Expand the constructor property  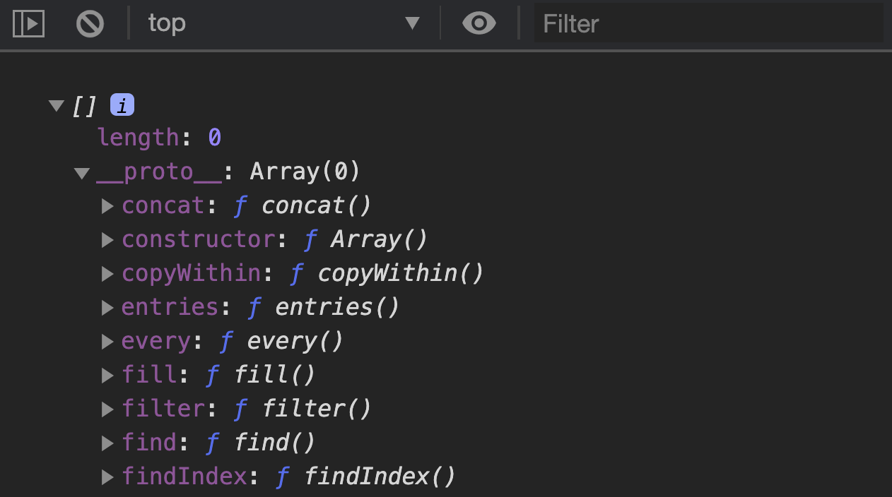(107, 239)
